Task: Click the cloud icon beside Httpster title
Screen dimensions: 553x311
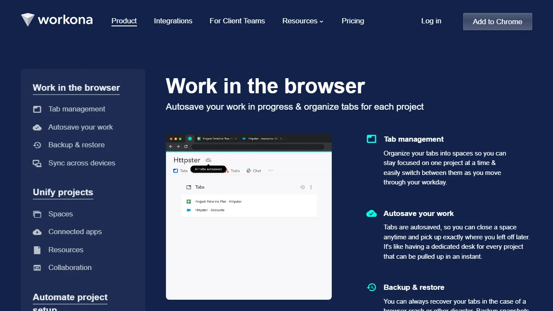Action: point(208,160)
